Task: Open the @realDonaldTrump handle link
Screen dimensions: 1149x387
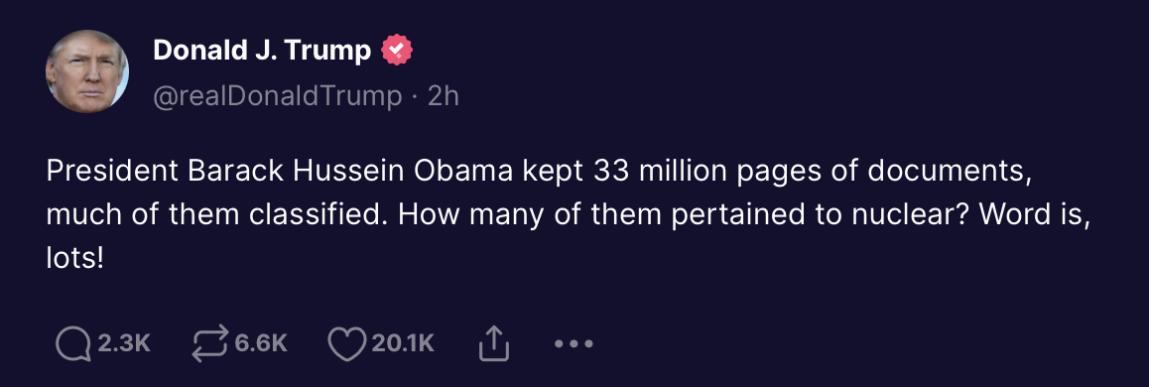Action: pyautogui.click(x=277, y=96)
